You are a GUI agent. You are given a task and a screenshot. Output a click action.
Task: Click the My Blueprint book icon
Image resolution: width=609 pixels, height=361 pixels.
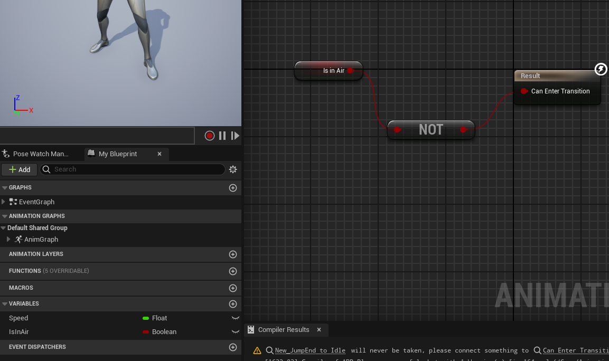91,154
